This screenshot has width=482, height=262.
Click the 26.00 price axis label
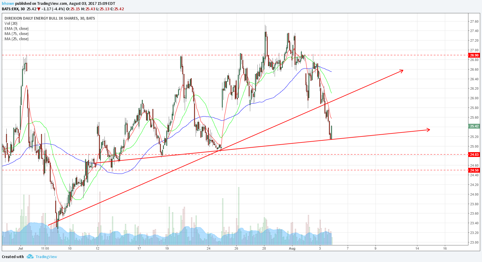tap(474, 98)
